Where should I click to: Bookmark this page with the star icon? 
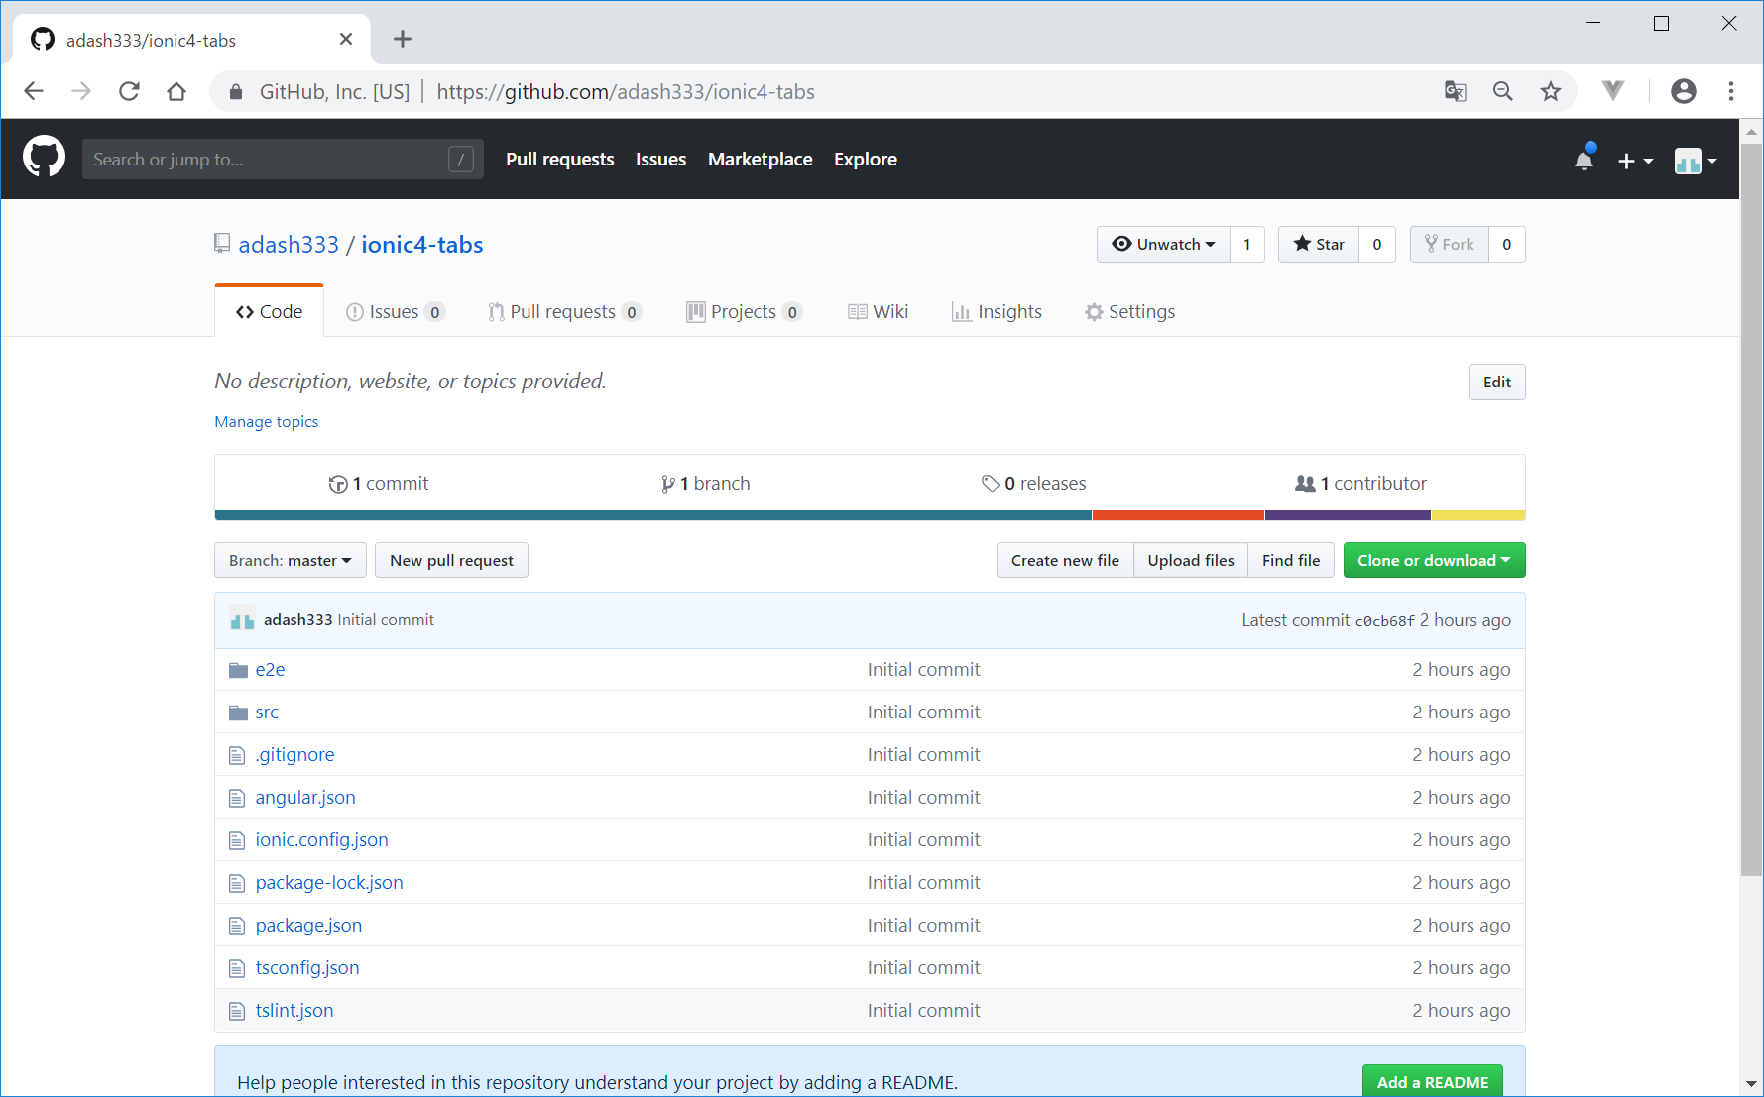tap(1551, 92)
